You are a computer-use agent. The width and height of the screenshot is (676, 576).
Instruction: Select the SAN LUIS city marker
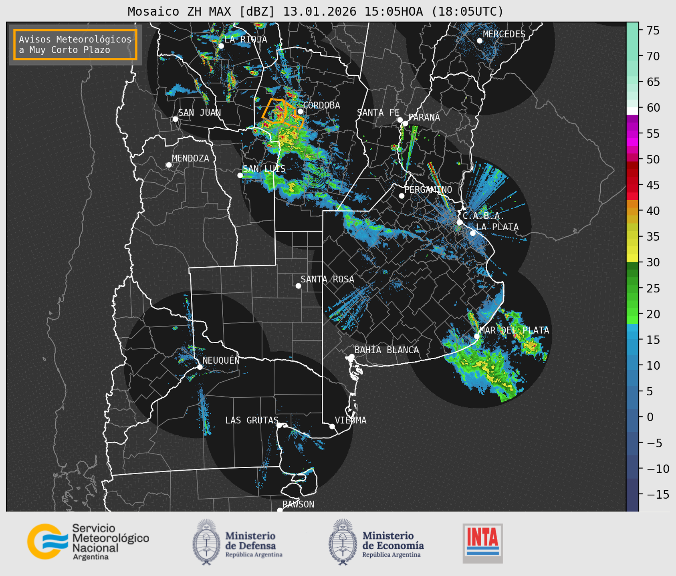[x=240, y=175]
